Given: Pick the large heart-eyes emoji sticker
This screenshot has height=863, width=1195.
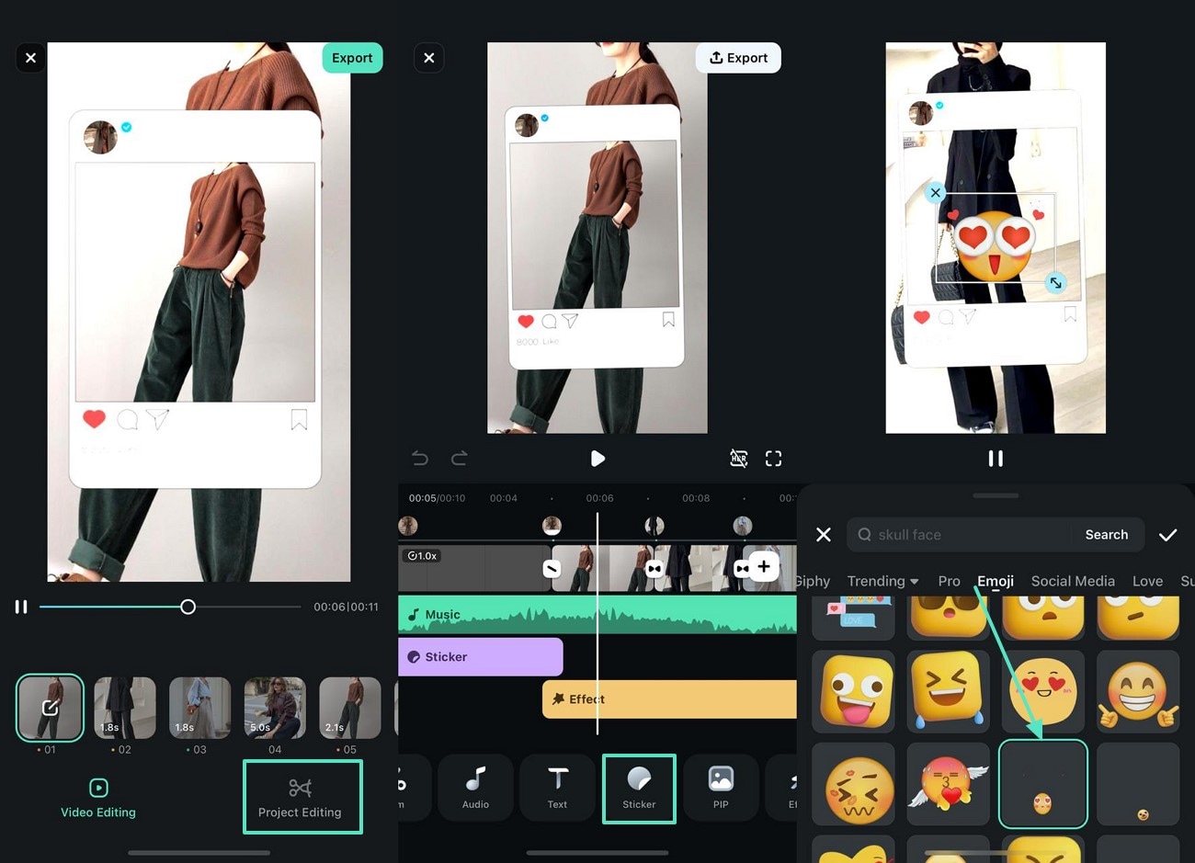Looking at the screenshot, I should click(x=1043, y=691).
